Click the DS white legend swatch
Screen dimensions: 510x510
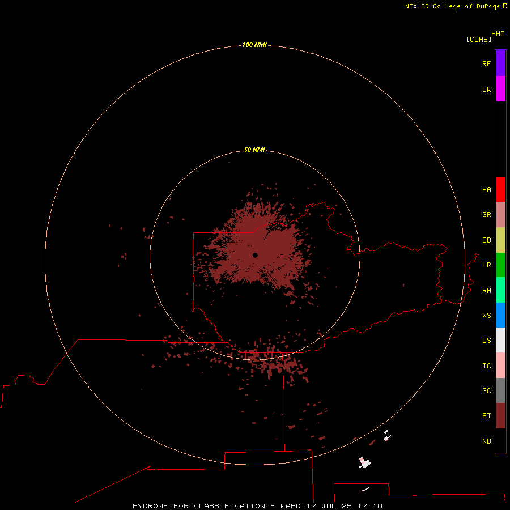point(500,340)
